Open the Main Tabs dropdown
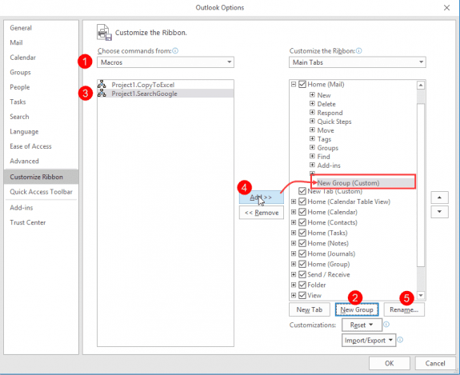 tap(358, 62)
